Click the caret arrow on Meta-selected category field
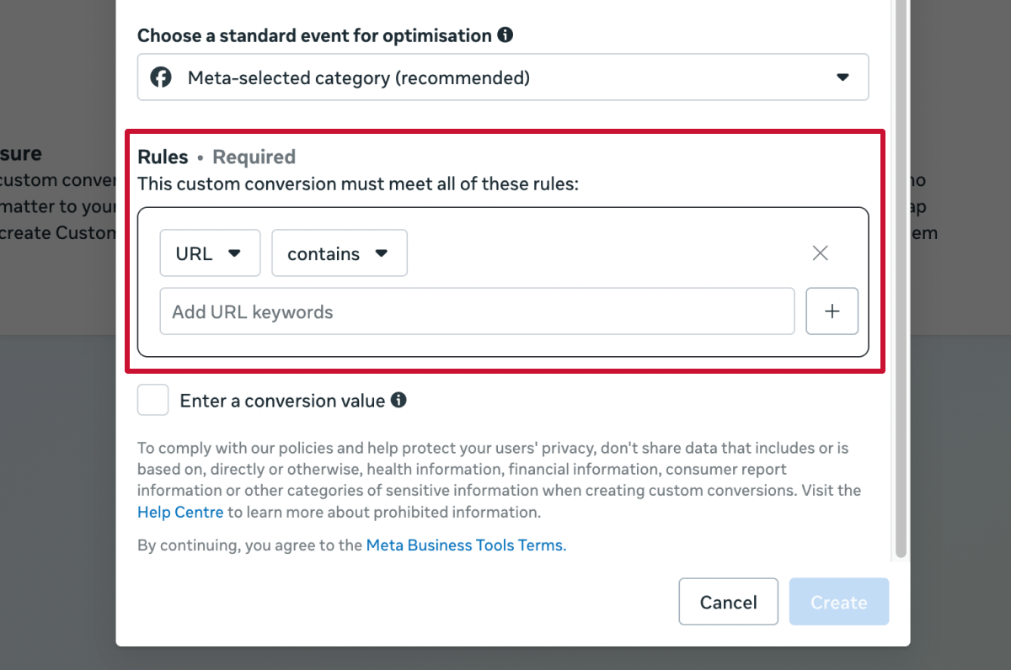Viewport: 1011px width, 670px height. click(x=842, y=77)
